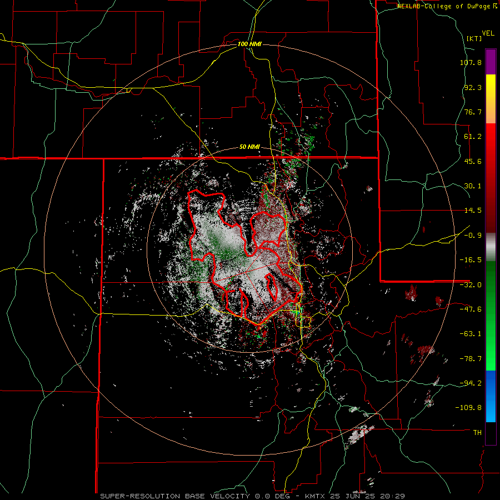The height and width of the screenshot is (500, 500).
Task: Click the 30.1 scale value
Action: point(473,186)
